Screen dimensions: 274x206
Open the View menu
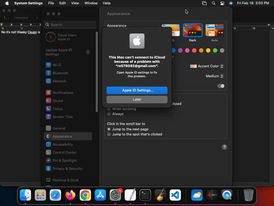[75, 3]
